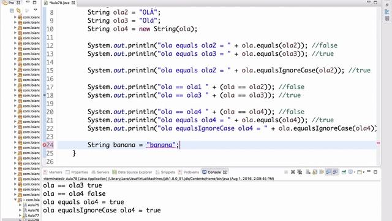The width and height of the screenshot is (392, 221).
Task: Switch to the Aula78.java editor tab
Action: tap(59, 2)
